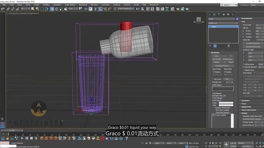Click the Unlink Selection icon

coord(13,9)
